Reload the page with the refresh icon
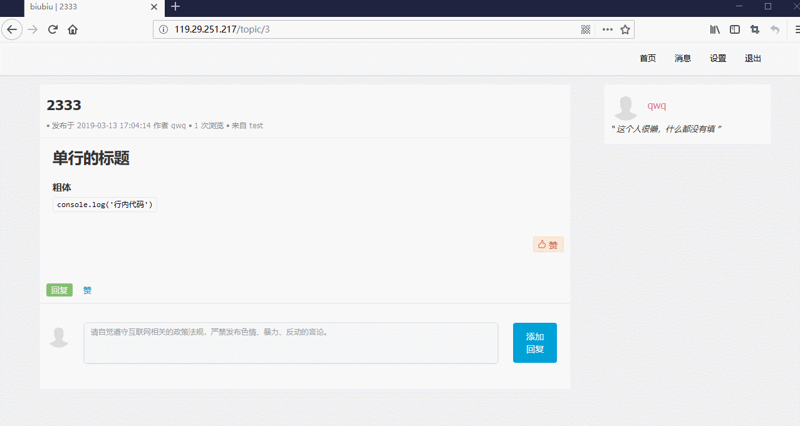The image size is (800, 426). click(x=53, y=29)
